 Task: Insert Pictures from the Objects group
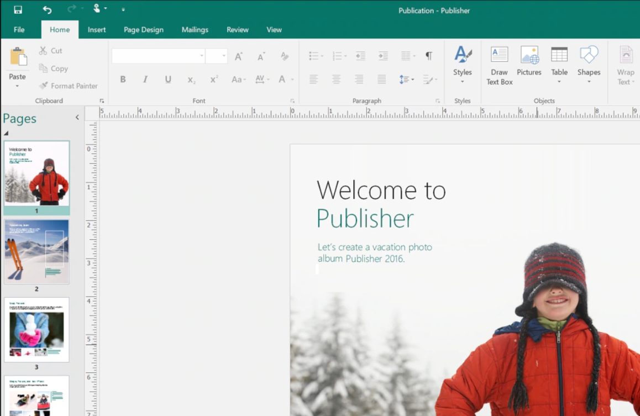click(529, 61)
